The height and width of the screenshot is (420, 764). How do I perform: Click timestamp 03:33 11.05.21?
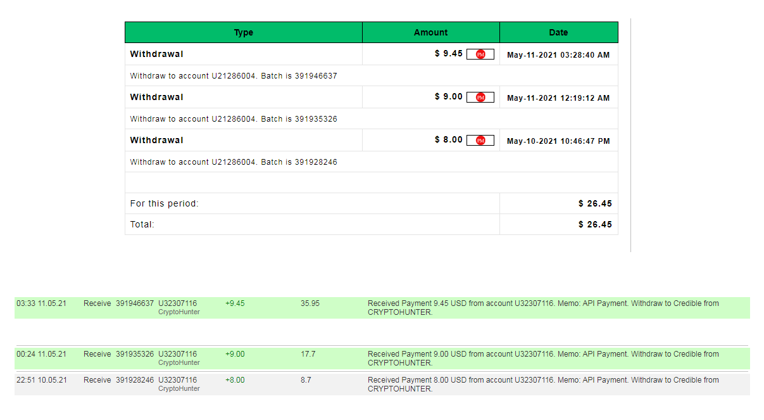41,303
